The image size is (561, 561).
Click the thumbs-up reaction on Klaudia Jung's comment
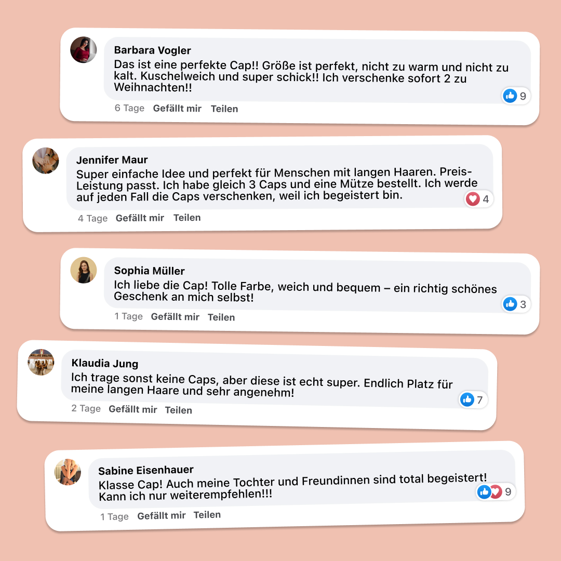pyautogui.click(x=467, y=399)
